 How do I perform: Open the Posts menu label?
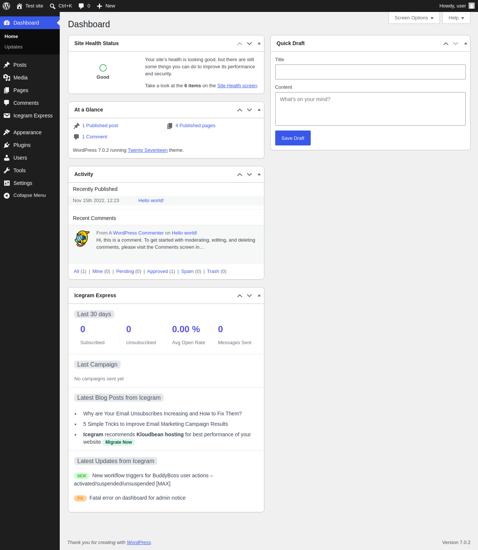click(20, 65)
